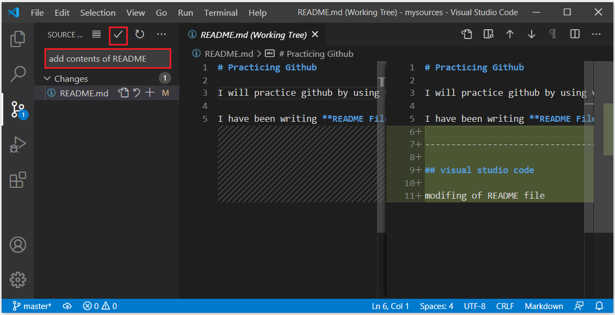Open the Edit menu

(62, 12)
